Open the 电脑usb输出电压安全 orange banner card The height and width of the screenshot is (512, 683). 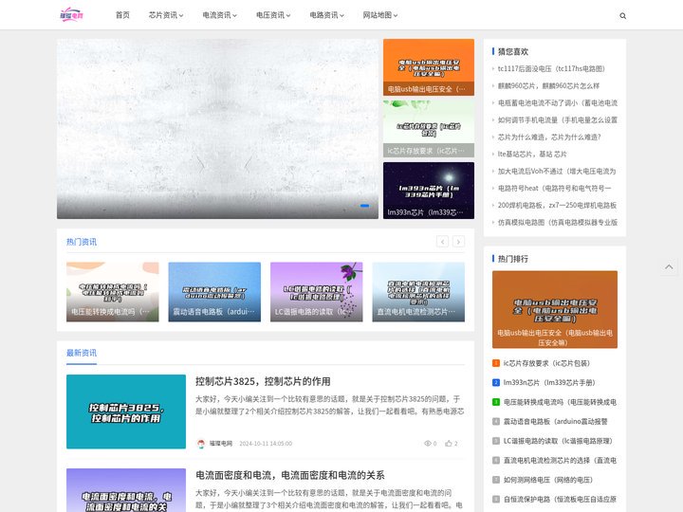point(429,67)
